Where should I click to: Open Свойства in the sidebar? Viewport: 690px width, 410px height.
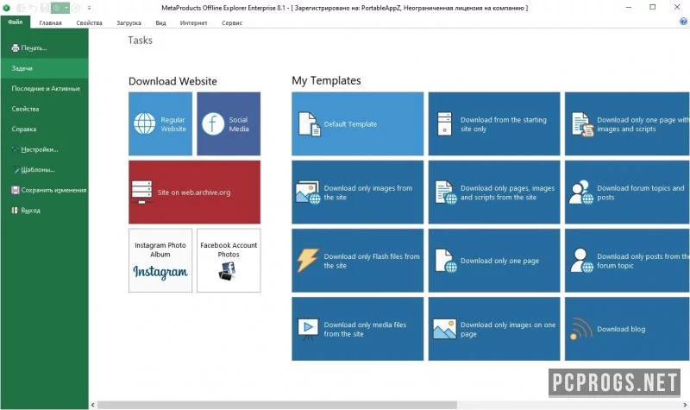[x=44, y=109]
